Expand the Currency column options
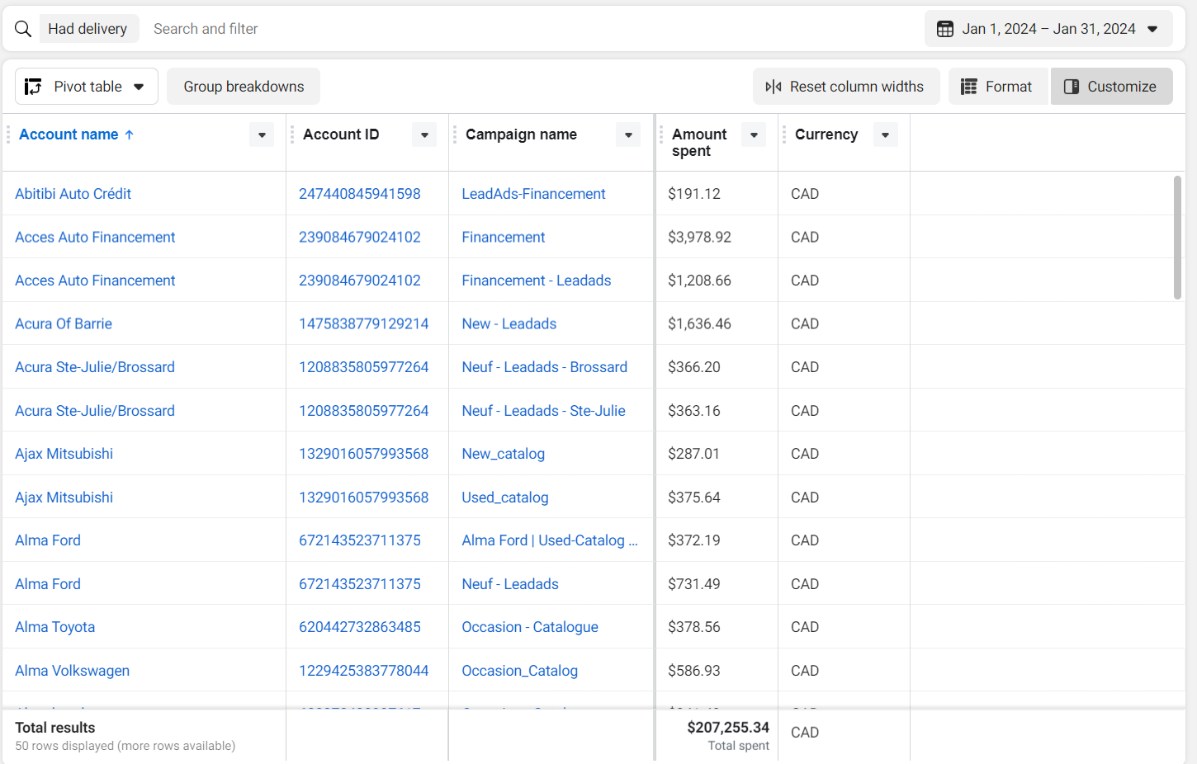1197x764 pixels. point(885,135)
